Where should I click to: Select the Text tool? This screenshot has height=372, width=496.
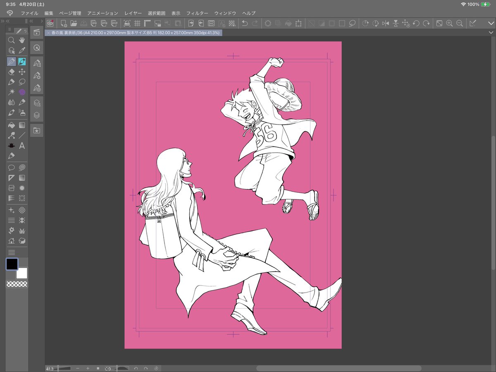(x=22, y=146)
